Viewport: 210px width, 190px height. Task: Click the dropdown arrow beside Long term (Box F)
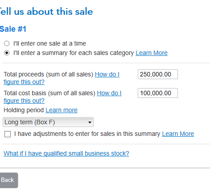90,122
